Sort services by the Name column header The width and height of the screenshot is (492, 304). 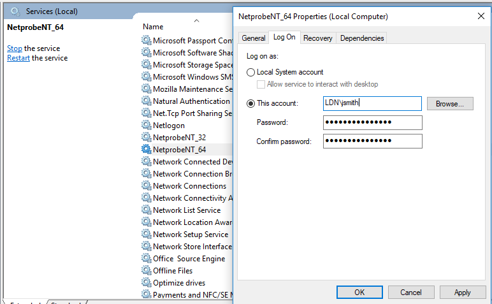pyautogui.click(x=154, y=27)
